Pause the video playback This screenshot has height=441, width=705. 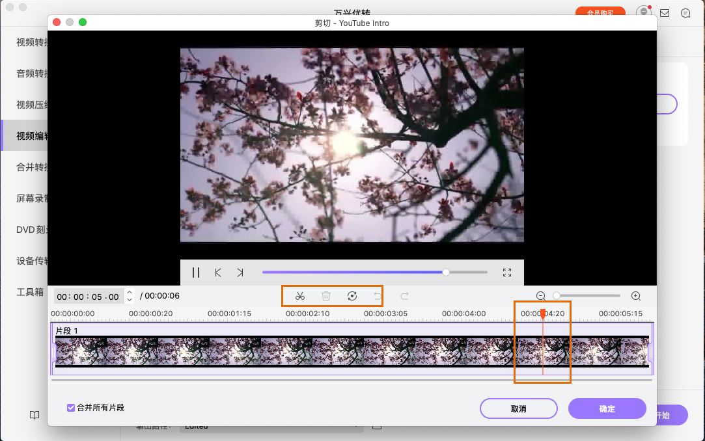[196, 273]
